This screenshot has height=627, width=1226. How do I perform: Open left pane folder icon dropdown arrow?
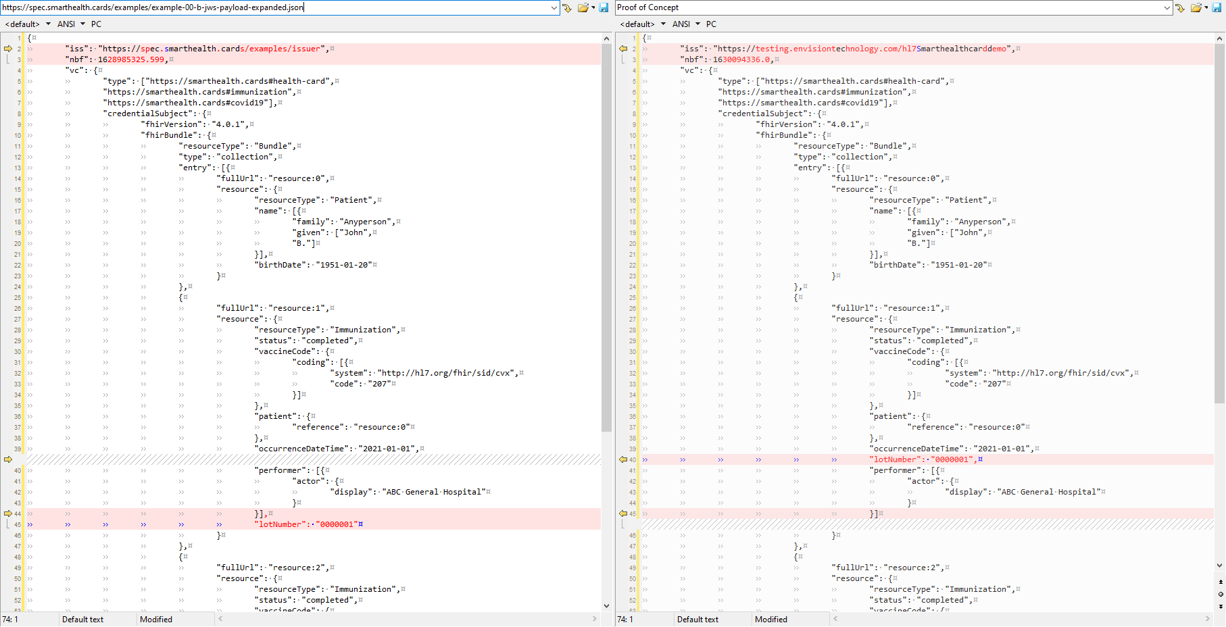click(x=593, y=7)
